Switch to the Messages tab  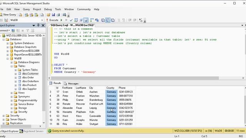tap(71, 84)
